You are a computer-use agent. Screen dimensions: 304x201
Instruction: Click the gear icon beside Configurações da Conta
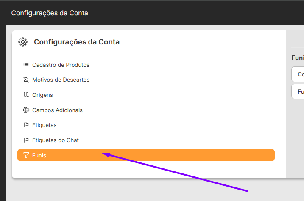pos(23,42)
